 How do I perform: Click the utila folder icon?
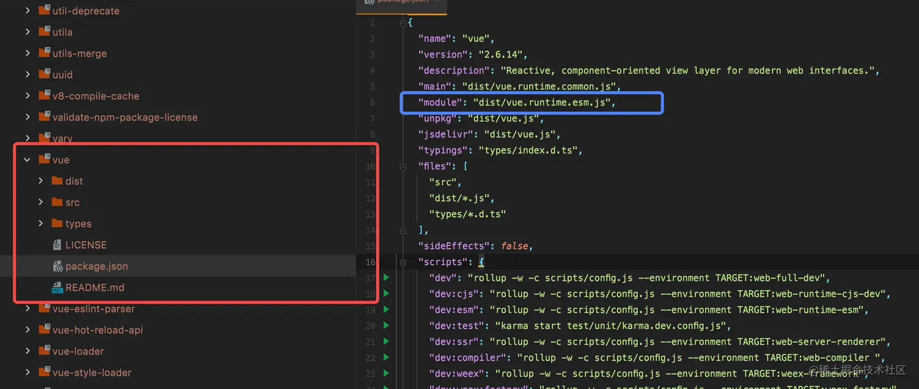tap(44, 32)
